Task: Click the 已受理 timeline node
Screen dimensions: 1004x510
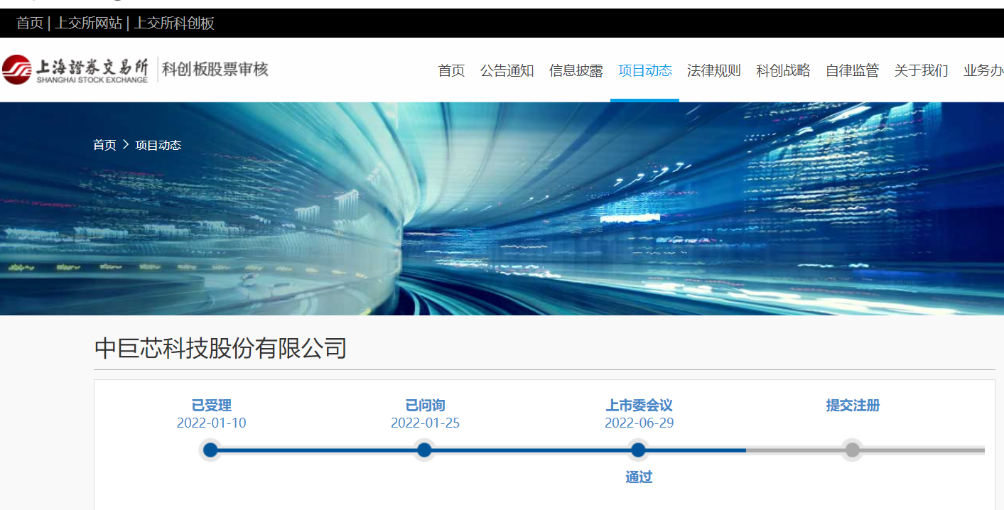Action: point(210,450)
